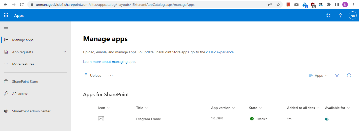Click the Upload button
The height and width of the screenshot is (131, 359).
pyautogui.click(x=93, y=75)
